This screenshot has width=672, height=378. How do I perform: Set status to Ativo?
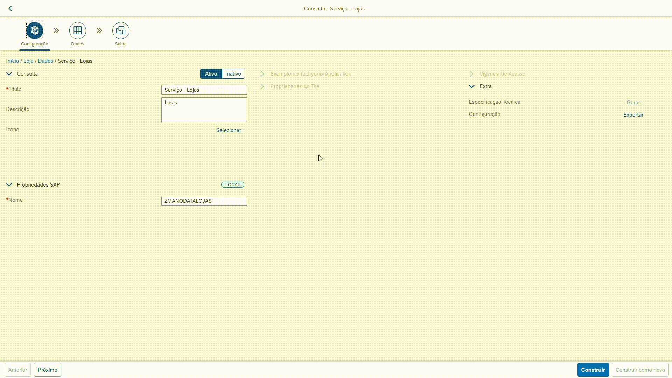click(211, 74)
